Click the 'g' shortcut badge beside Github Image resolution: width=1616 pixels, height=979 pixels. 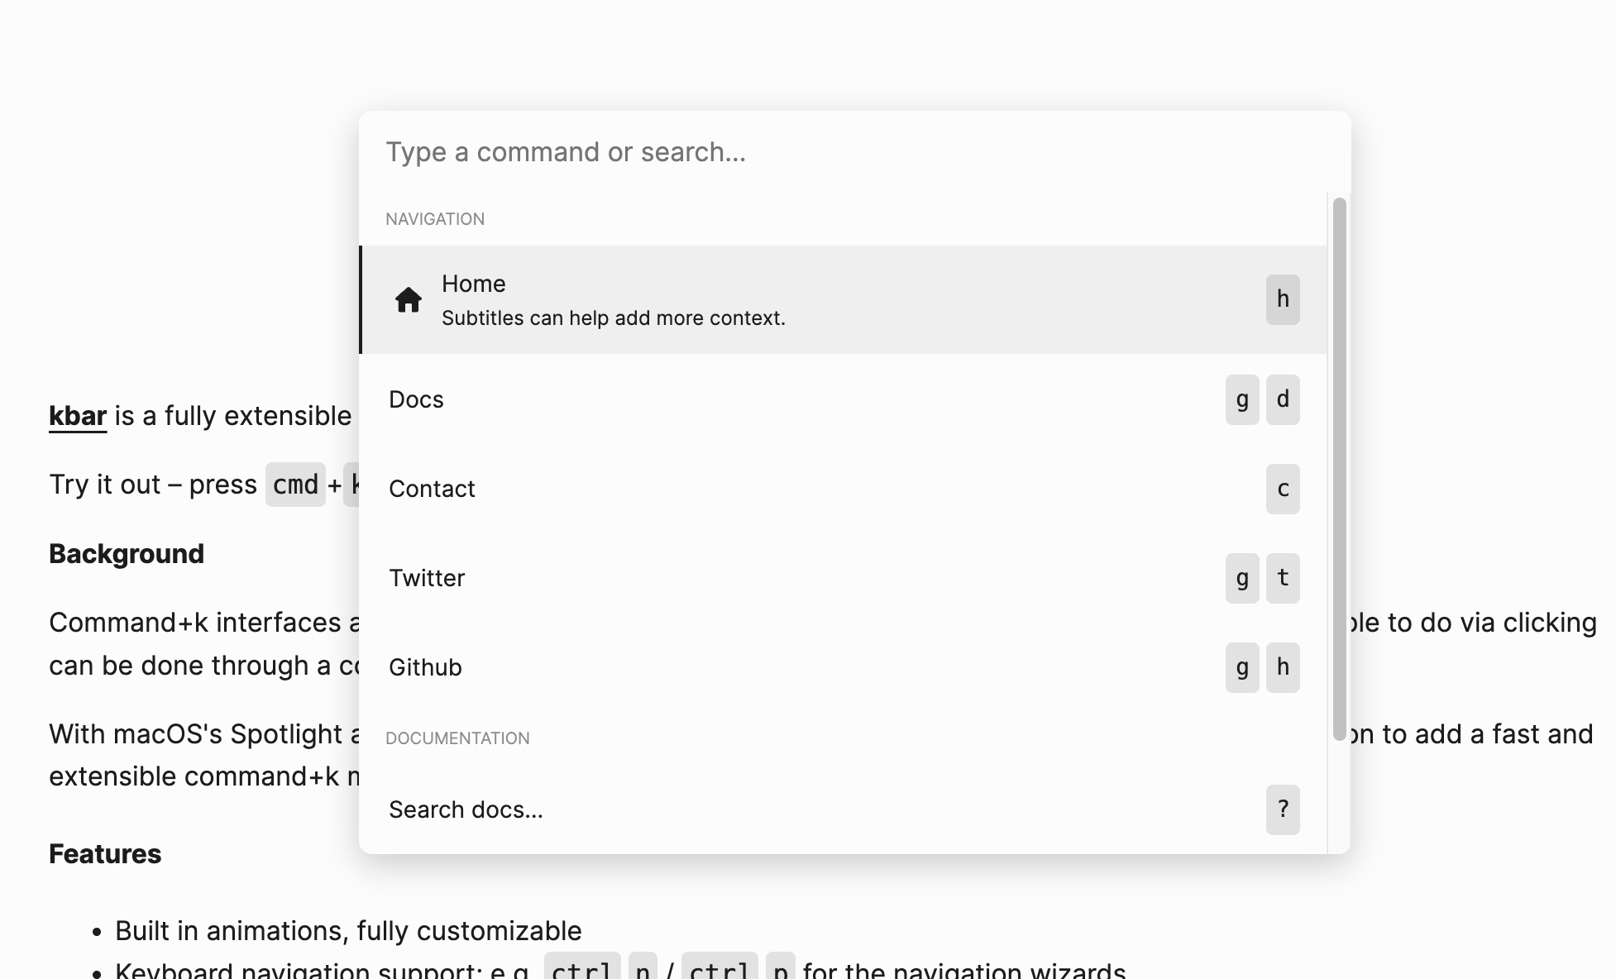pyautogui.click(x=1241, y=667)
